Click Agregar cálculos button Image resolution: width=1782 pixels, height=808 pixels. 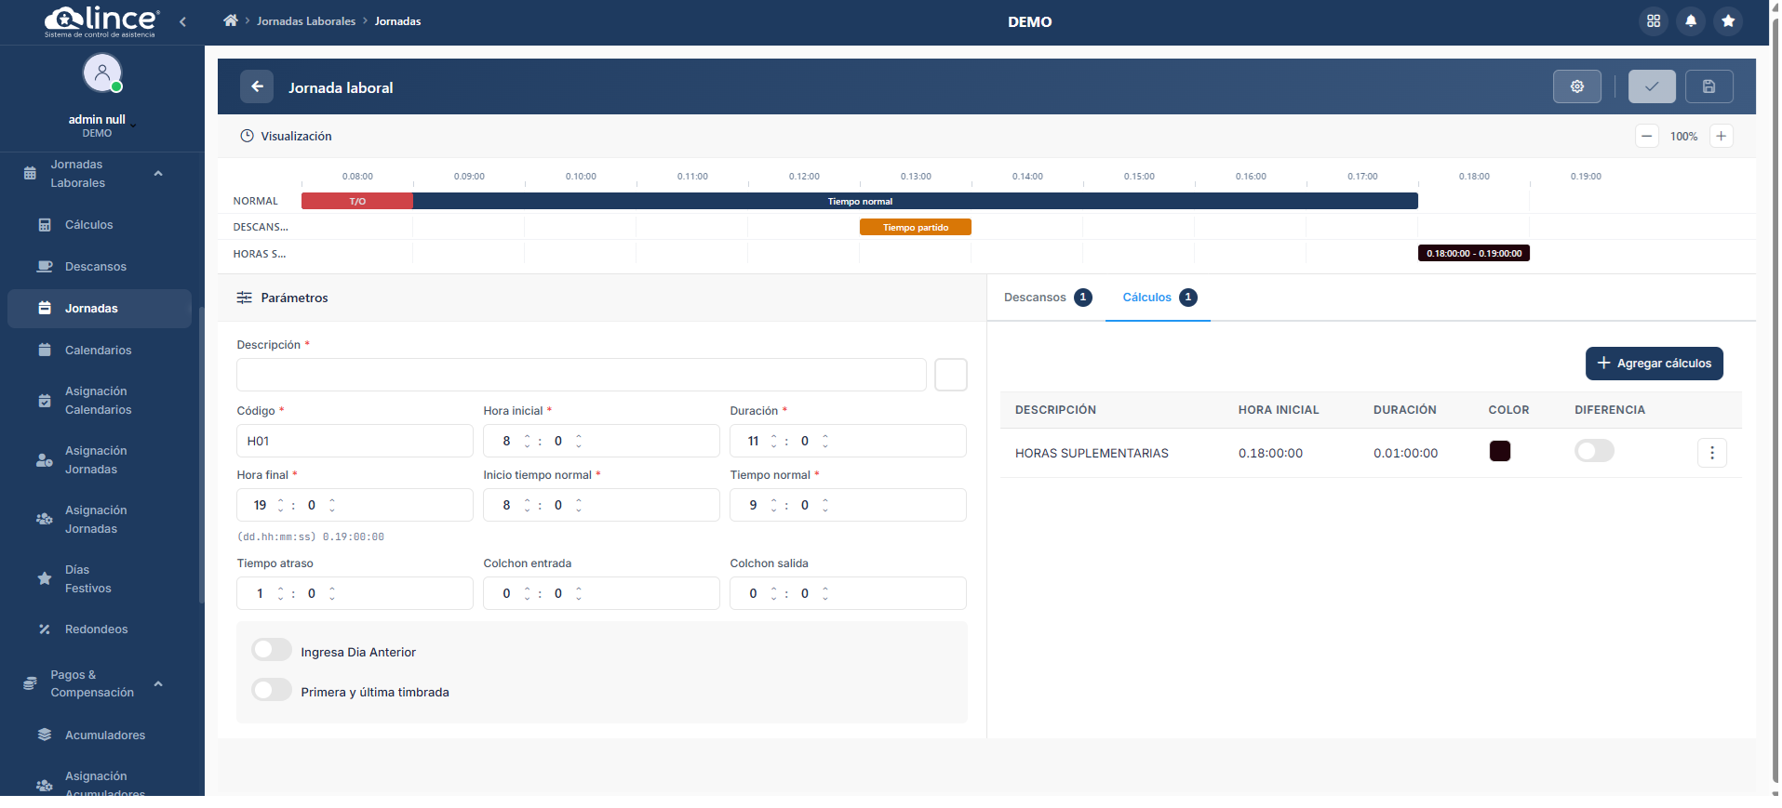coord(1654,364)
